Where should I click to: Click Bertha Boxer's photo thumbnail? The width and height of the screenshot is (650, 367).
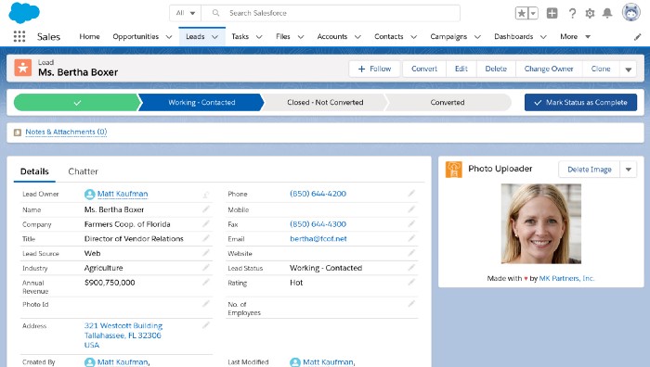pos(541,224)
